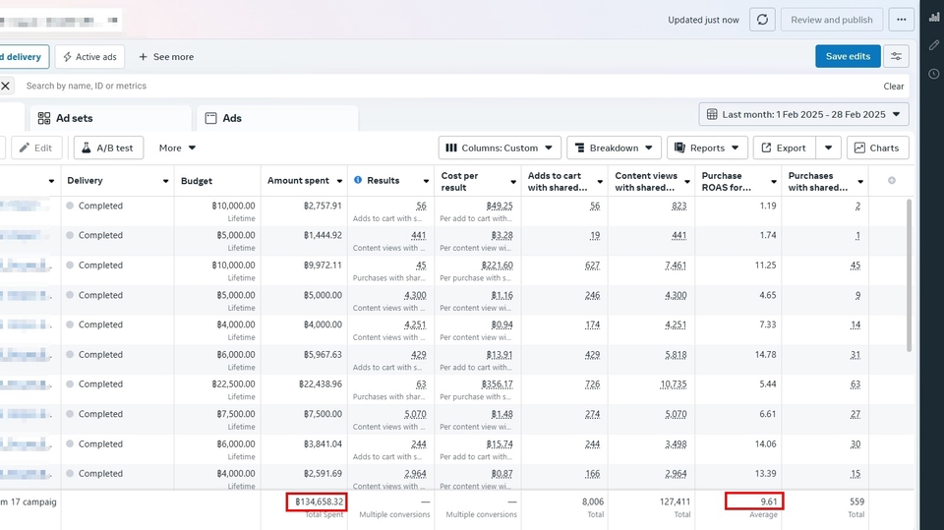Click total content views 127,411
Viewport: 944px width, 530px height.
coord(675,501)
